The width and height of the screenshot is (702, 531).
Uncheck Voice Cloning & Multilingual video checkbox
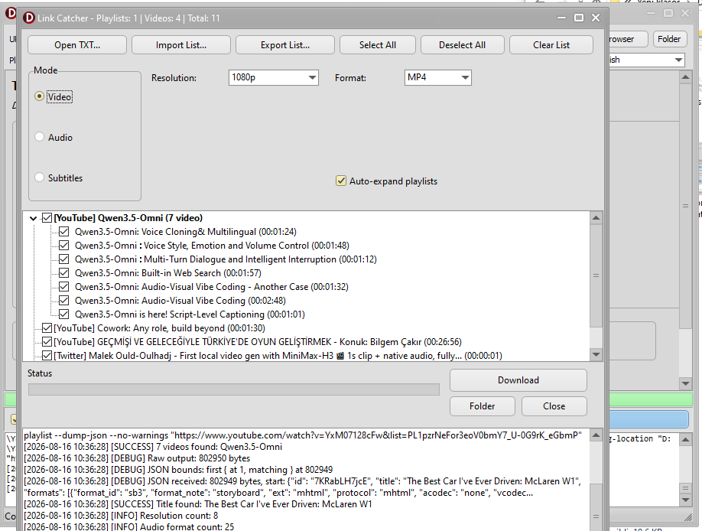(64, 232)
